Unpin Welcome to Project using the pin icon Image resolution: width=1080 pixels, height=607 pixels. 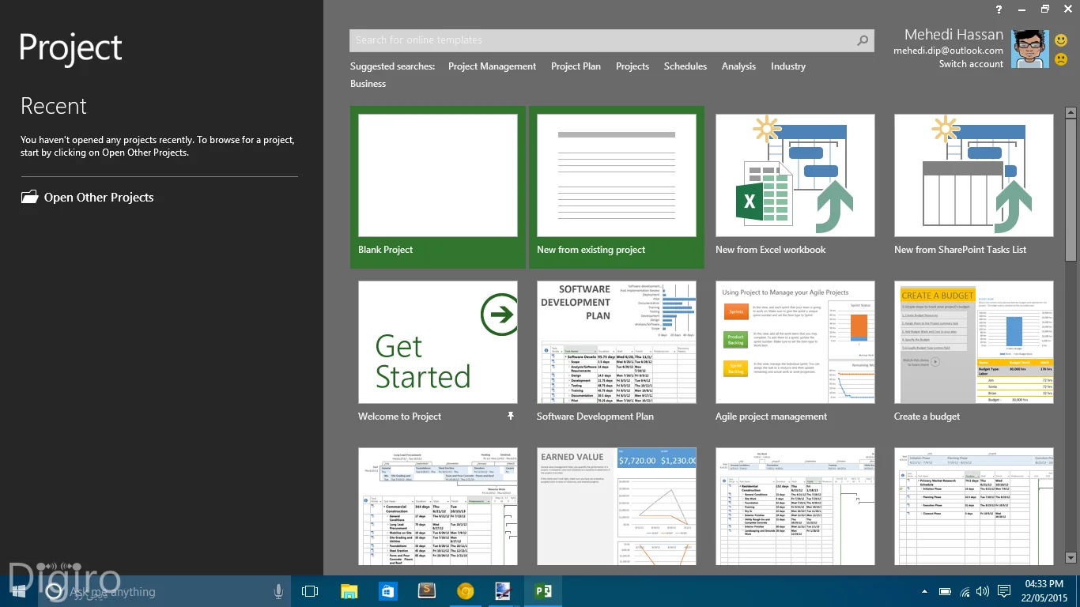[x=511, y=417]
